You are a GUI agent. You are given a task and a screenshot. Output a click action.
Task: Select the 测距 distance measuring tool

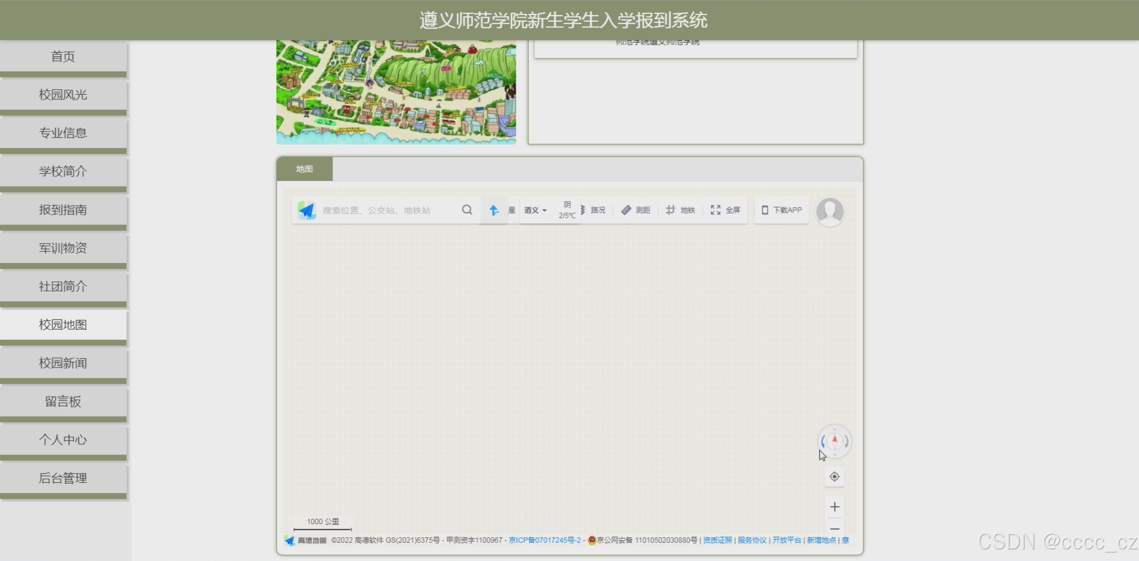tap(636, 210)
